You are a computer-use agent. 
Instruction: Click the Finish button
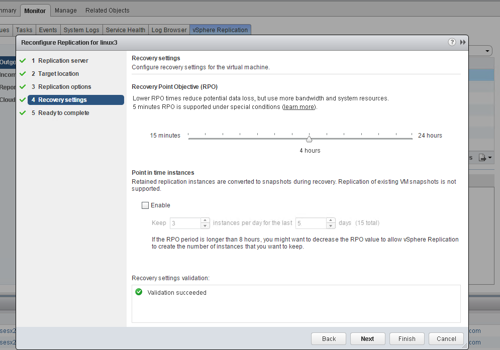pyautogui.click(x=407, y=339)
